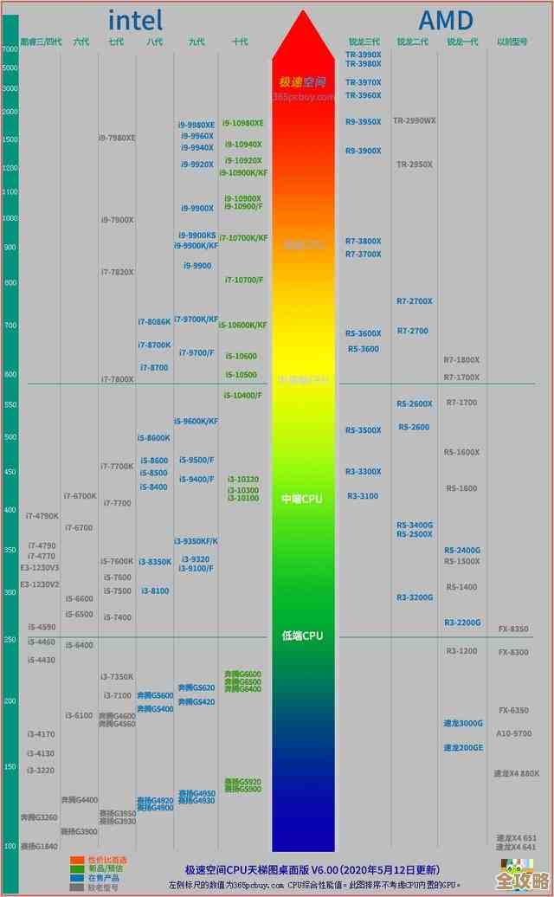The height and width of the screenshot is (897, 554).
Task: Select the 九代 column header
Action: 196,42
